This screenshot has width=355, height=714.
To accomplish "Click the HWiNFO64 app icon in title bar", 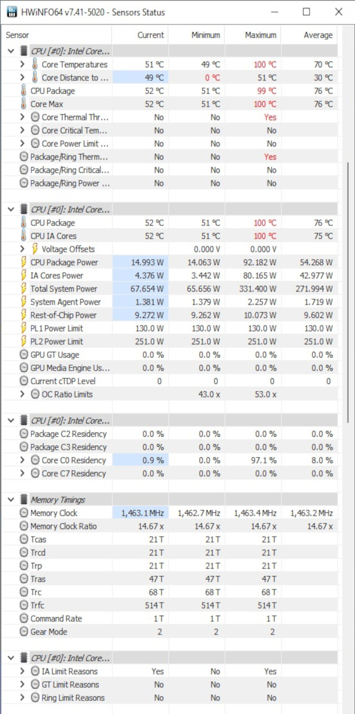I will coord(12,12).
